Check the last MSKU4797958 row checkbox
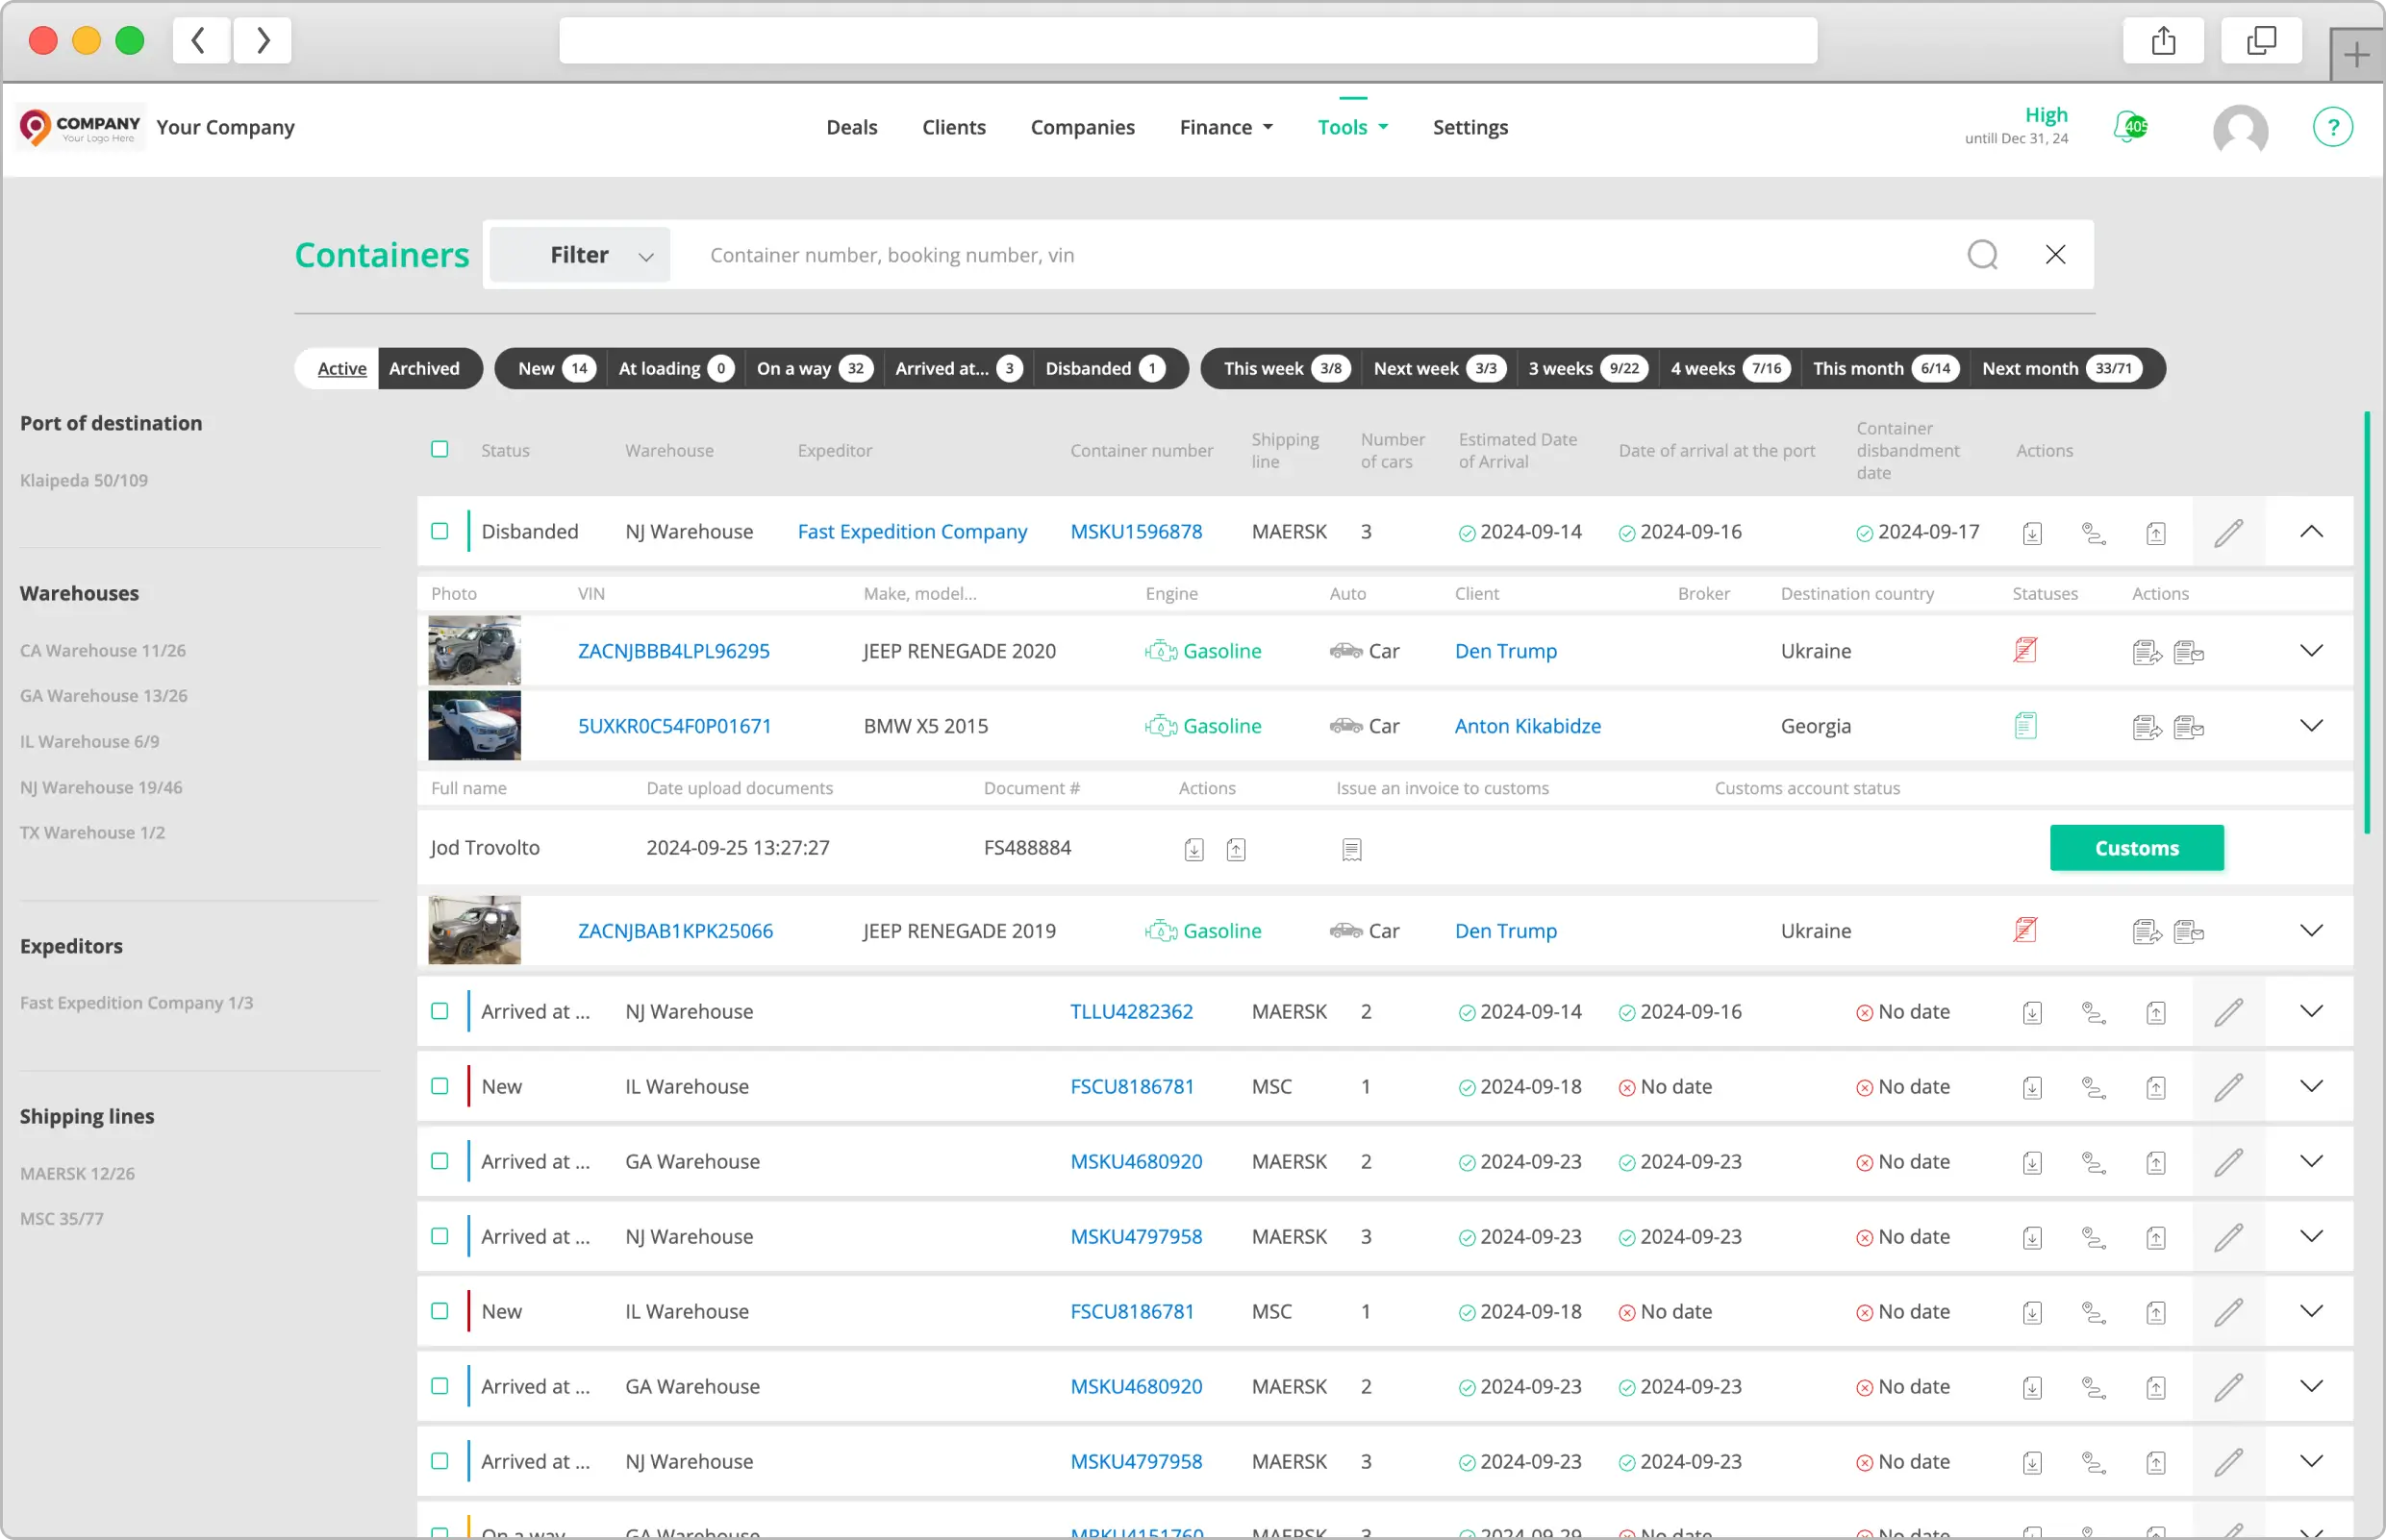 click(440, 1461)
